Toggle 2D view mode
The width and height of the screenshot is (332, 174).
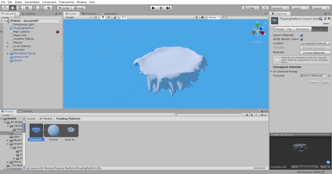click(96, 17)
